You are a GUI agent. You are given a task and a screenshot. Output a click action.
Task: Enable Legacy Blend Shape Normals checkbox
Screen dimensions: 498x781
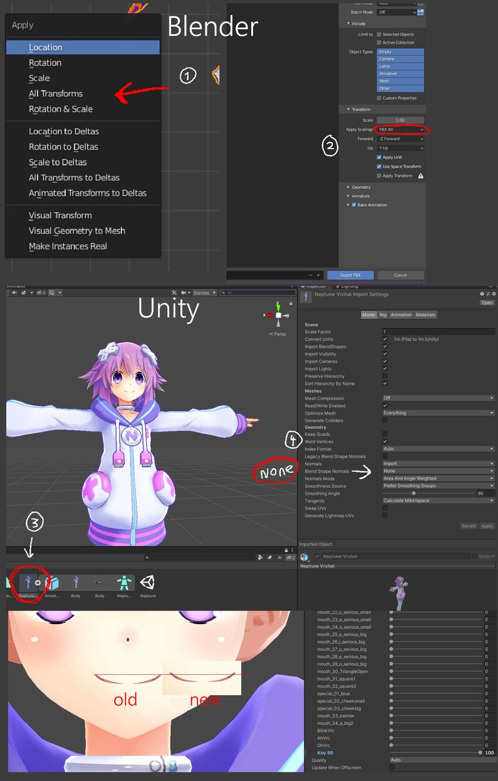[385, 456]
